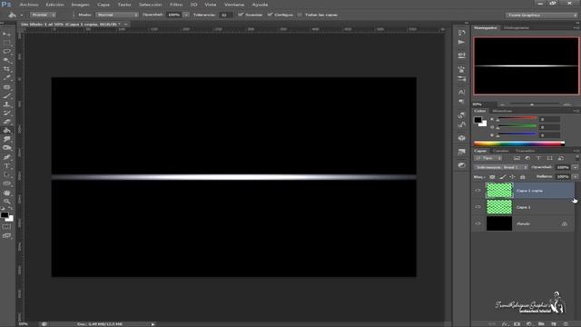The height and width of the screenshot is (327, 581).
Task: Lock transparent pixels icon in Capas panel
Action: point(492,177)
